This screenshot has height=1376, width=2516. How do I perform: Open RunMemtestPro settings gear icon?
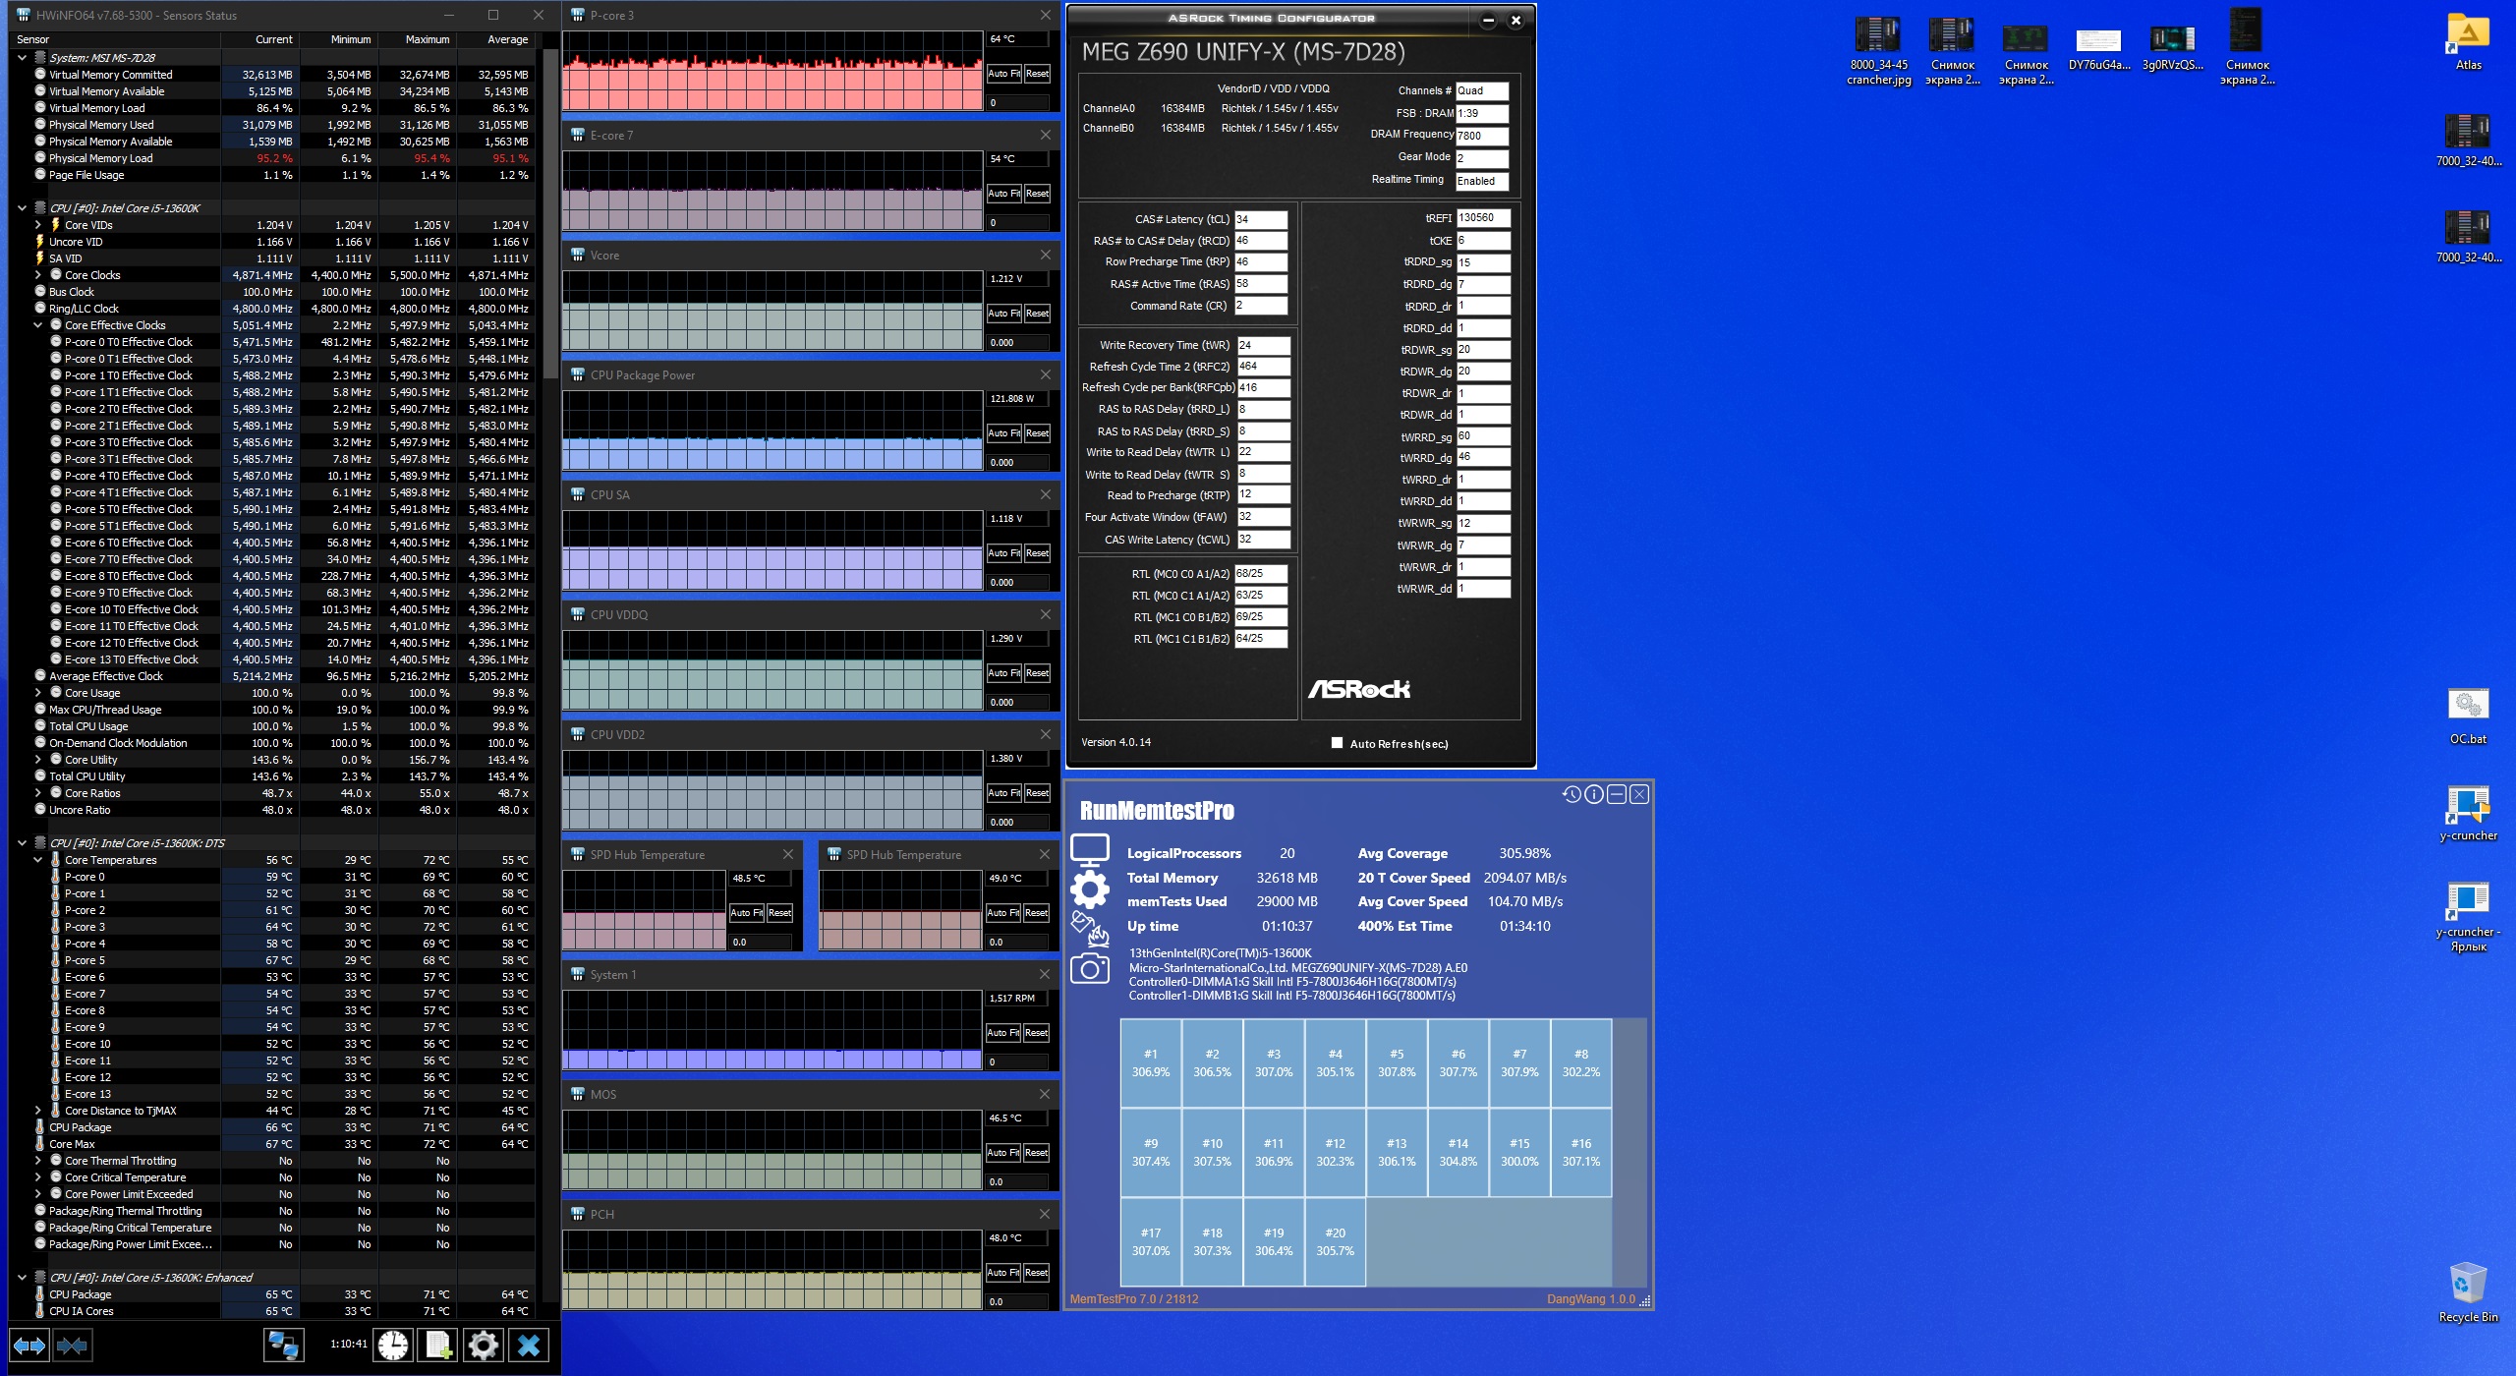1090,889
